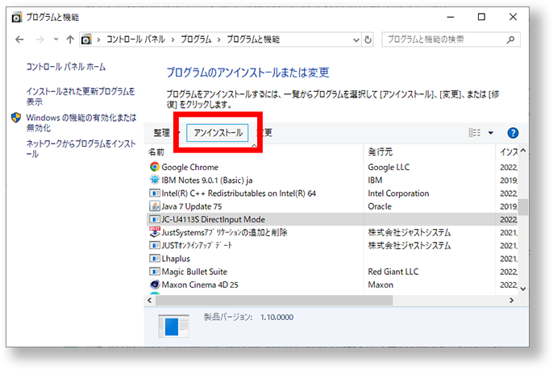Click the Lhaplus program icon
The image size is (553, 370).
(x=155, y=258)
